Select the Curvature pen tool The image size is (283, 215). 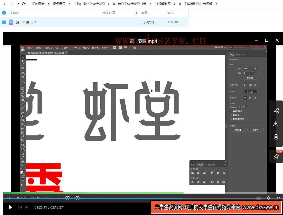23,77
